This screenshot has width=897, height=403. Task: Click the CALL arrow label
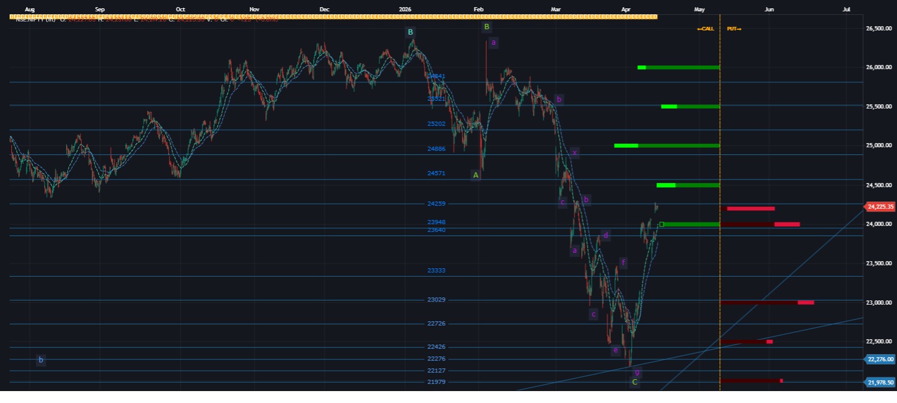click(x=706, y=29)
